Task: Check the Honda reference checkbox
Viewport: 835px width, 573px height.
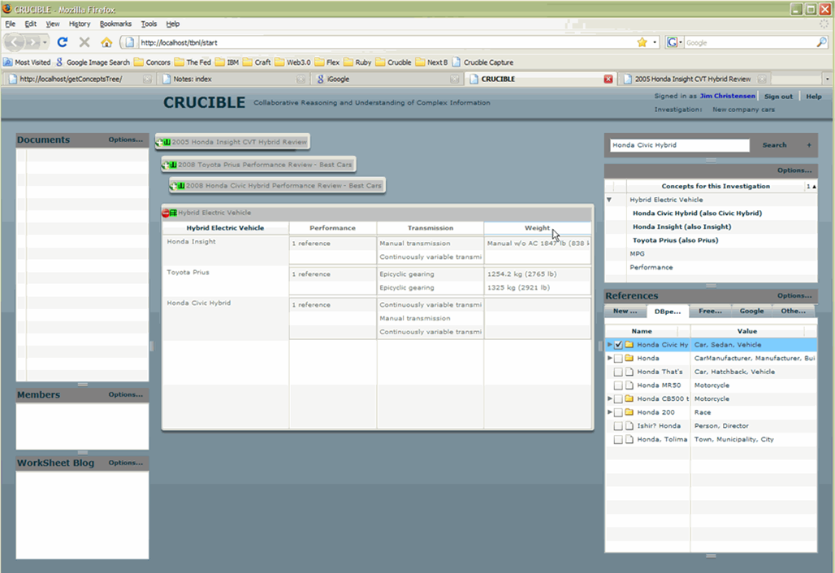Action: (x=618, y=359)
